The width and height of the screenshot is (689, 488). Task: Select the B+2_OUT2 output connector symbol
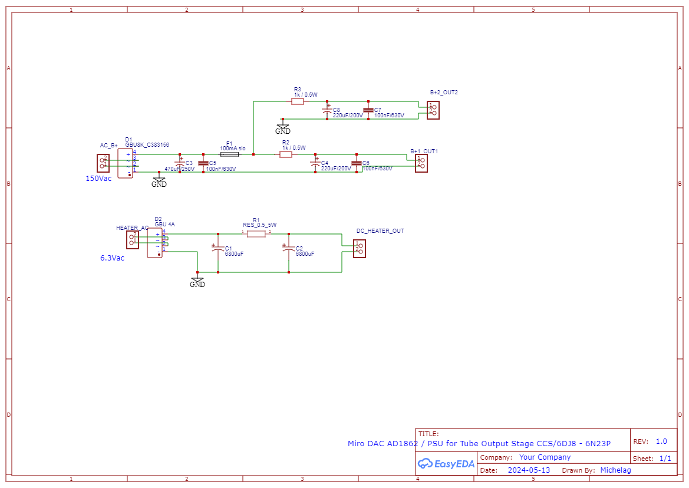coord(433,110)
